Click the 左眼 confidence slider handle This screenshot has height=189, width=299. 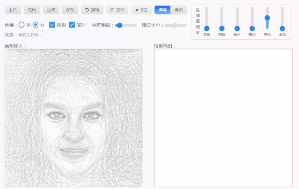[x=207, y=29]
